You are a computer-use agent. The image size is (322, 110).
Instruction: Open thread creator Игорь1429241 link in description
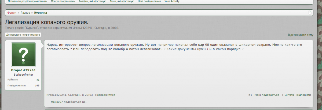83,28
